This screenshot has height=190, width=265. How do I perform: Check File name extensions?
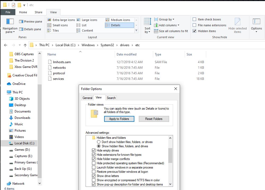[x=195, y=25]
